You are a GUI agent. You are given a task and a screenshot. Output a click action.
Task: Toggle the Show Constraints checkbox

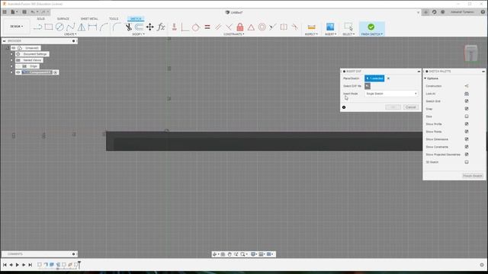click(x=467, y=147)
